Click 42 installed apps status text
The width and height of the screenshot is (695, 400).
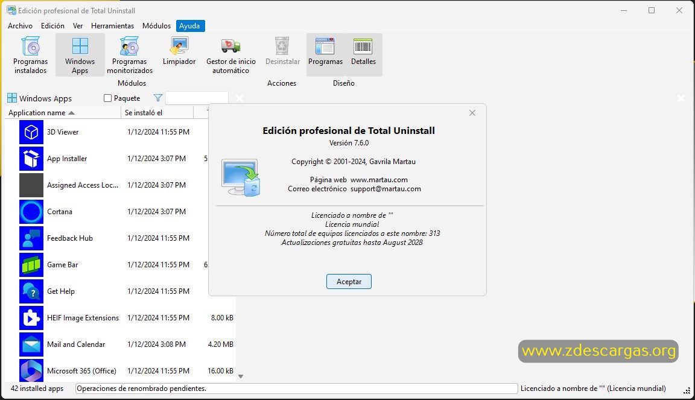point(37,389)
